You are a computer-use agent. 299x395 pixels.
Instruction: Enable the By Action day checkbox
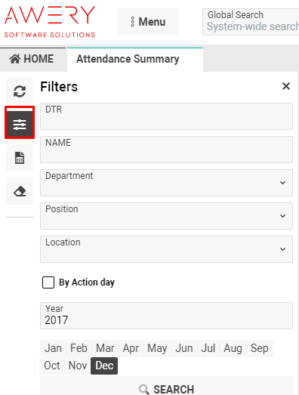click(x=48, y=282)
